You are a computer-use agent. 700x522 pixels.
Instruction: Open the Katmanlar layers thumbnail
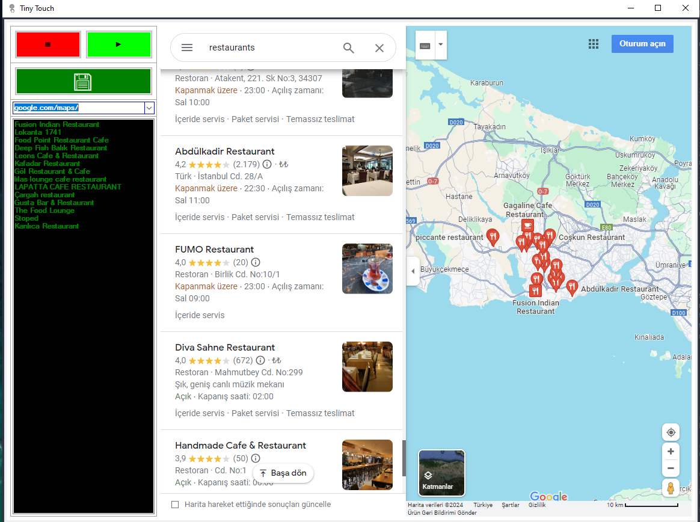441,473
